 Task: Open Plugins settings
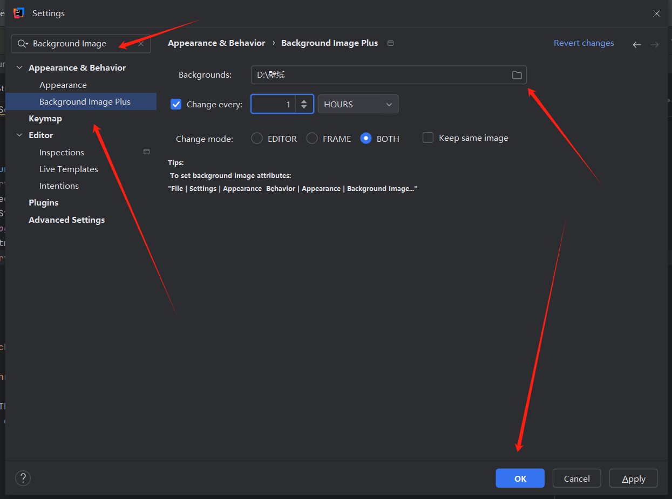coord(43,202)
